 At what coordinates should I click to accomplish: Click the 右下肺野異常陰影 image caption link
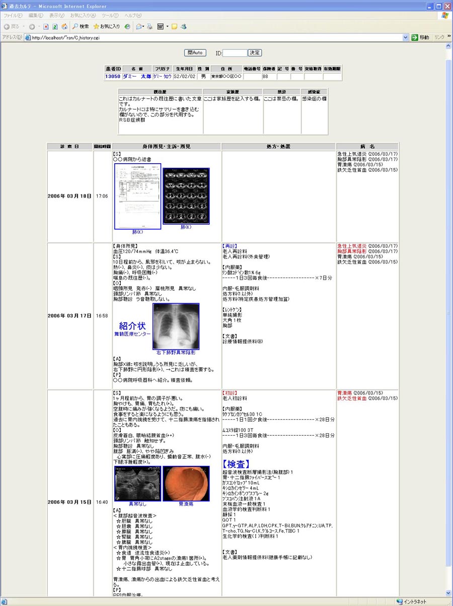pos(176,353)
